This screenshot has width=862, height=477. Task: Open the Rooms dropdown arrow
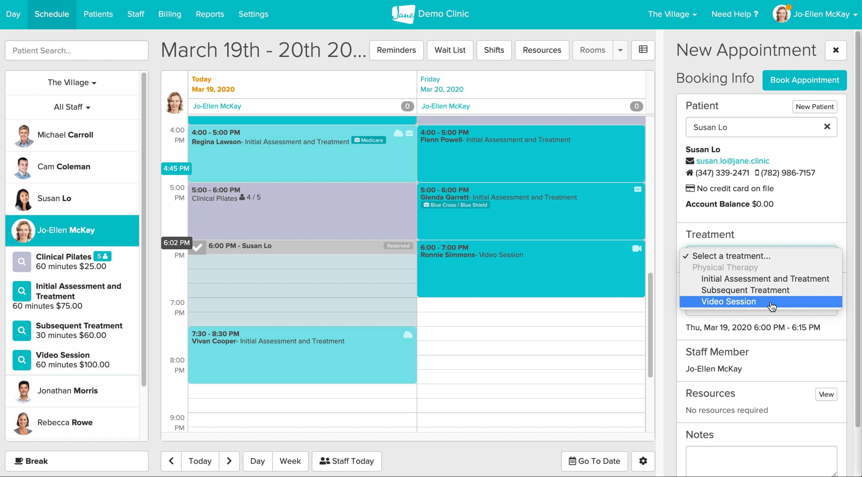(620, 50)
